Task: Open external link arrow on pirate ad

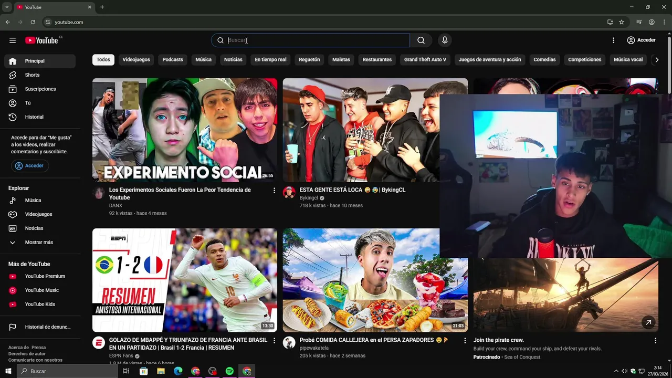Action: point(648,322)
